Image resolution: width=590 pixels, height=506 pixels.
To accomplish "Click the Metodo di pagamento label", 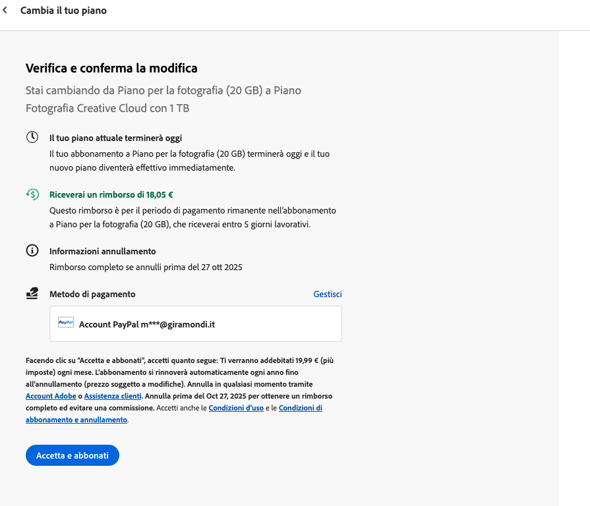I will click(x=92, y=294).
